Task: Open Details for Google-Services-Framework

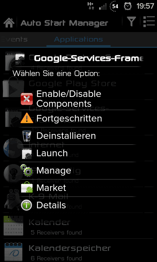Action: pyautogui.click(x=78, y=205)
